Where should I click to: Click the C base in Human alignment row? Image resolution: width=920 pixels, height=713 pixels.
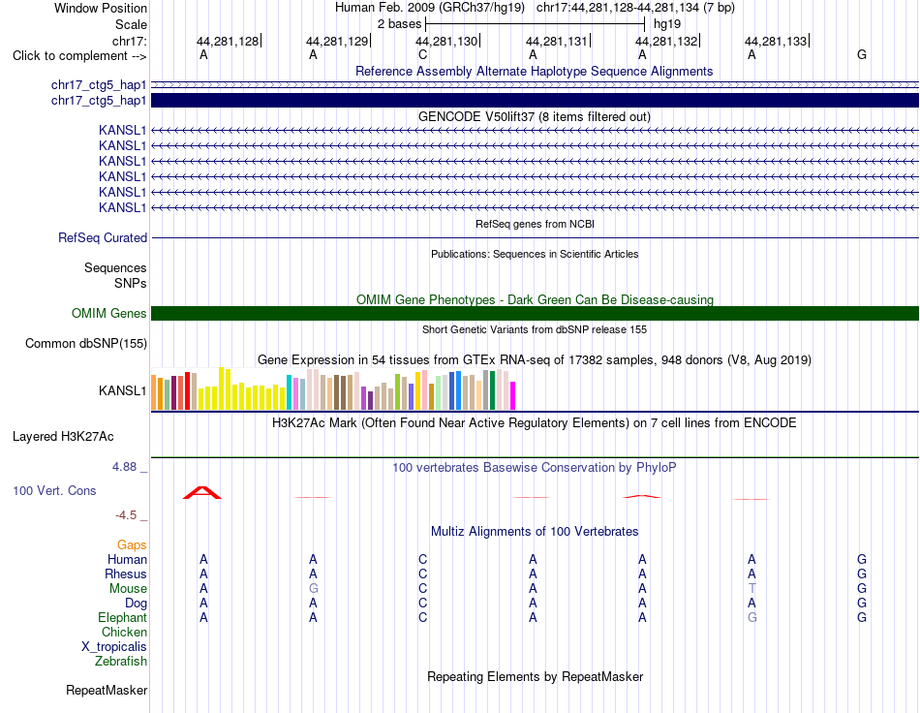click(422, 559)
